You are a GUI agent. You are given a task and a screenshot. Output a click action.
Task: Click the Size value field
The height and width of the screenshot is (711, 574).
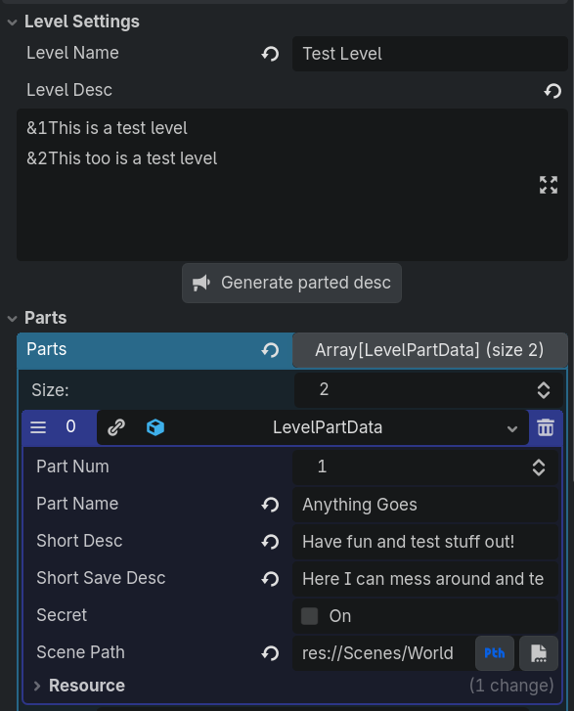tap(428, 390)
